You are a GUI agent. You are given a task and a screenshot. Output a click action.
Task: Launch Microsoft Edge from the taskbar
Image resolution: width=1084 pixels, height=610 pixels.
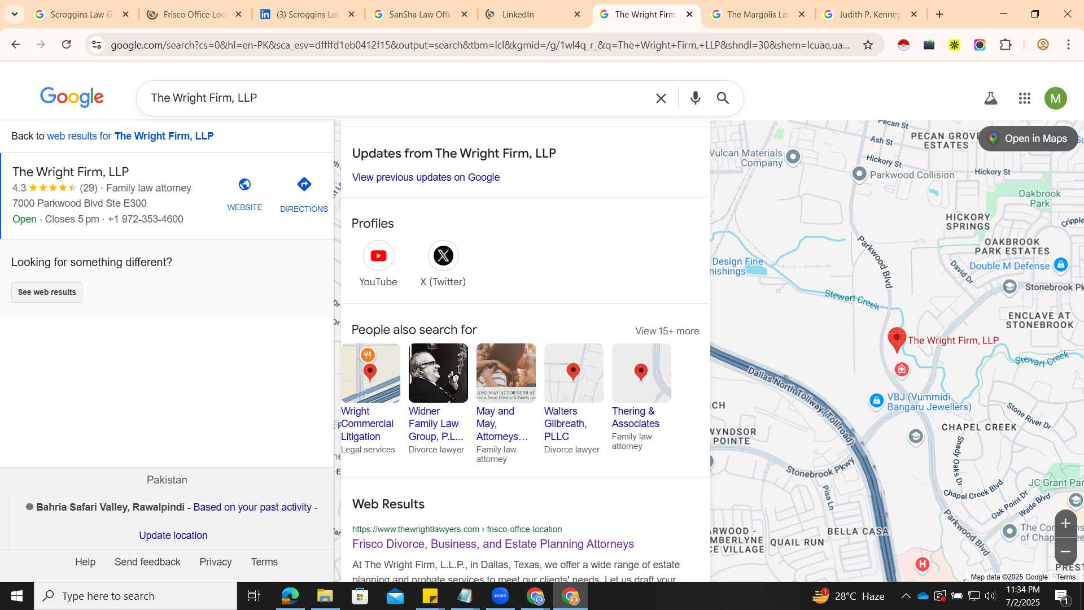click(290, 596)
